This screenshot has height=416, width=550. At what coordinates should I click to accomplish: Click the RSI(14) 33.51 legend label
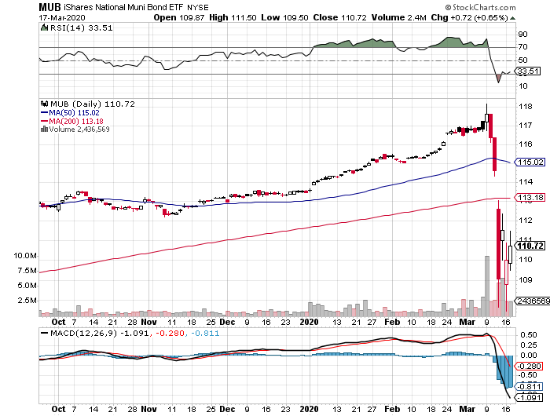82,28
